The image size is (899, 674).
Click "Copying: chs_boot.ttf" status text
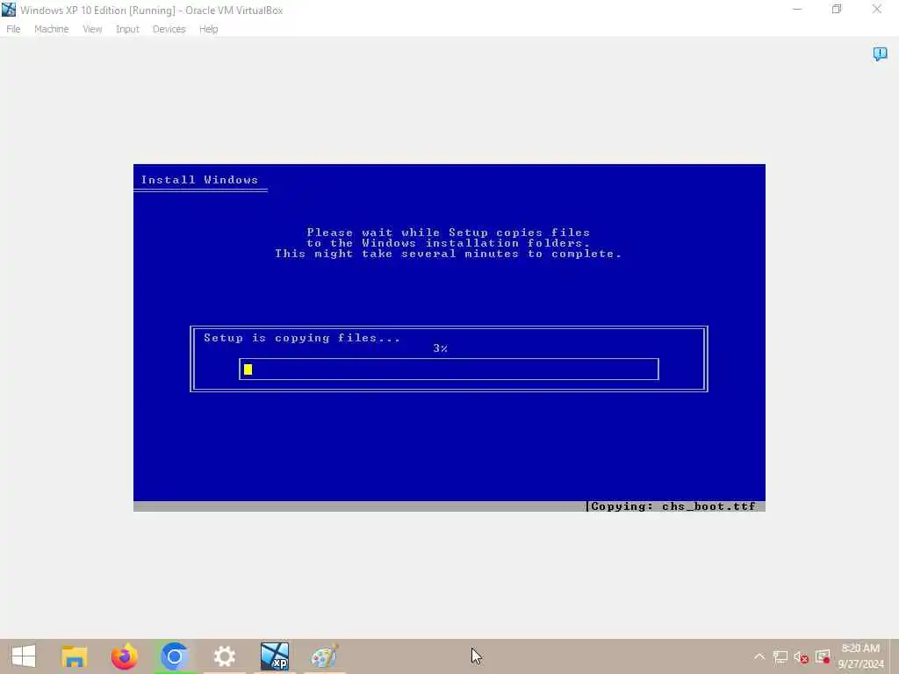pos(673,506)
